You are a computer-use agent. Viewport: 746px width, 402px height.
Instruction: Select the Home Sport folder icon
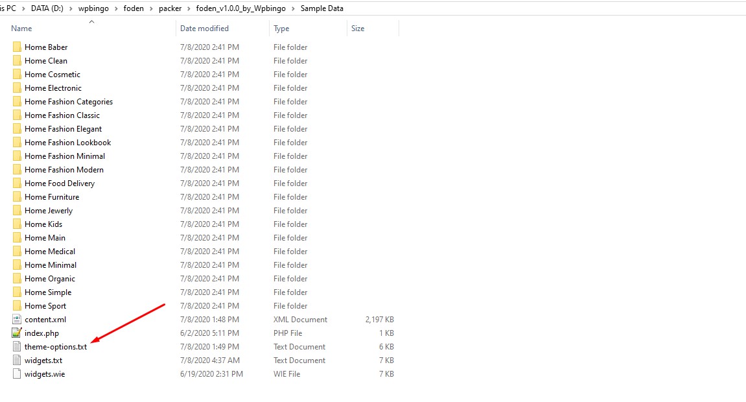[17, 306]
